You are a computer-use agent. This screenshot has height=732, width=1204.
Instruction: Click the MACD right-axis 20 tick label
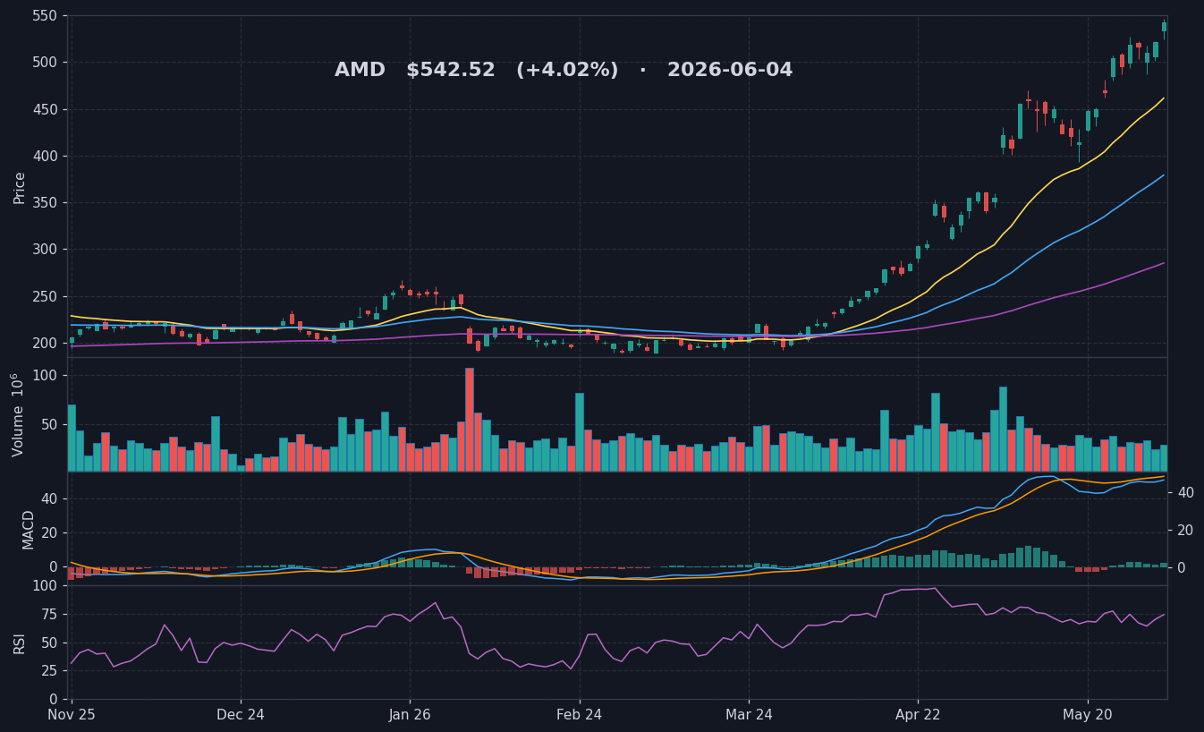click(1186, 530)
